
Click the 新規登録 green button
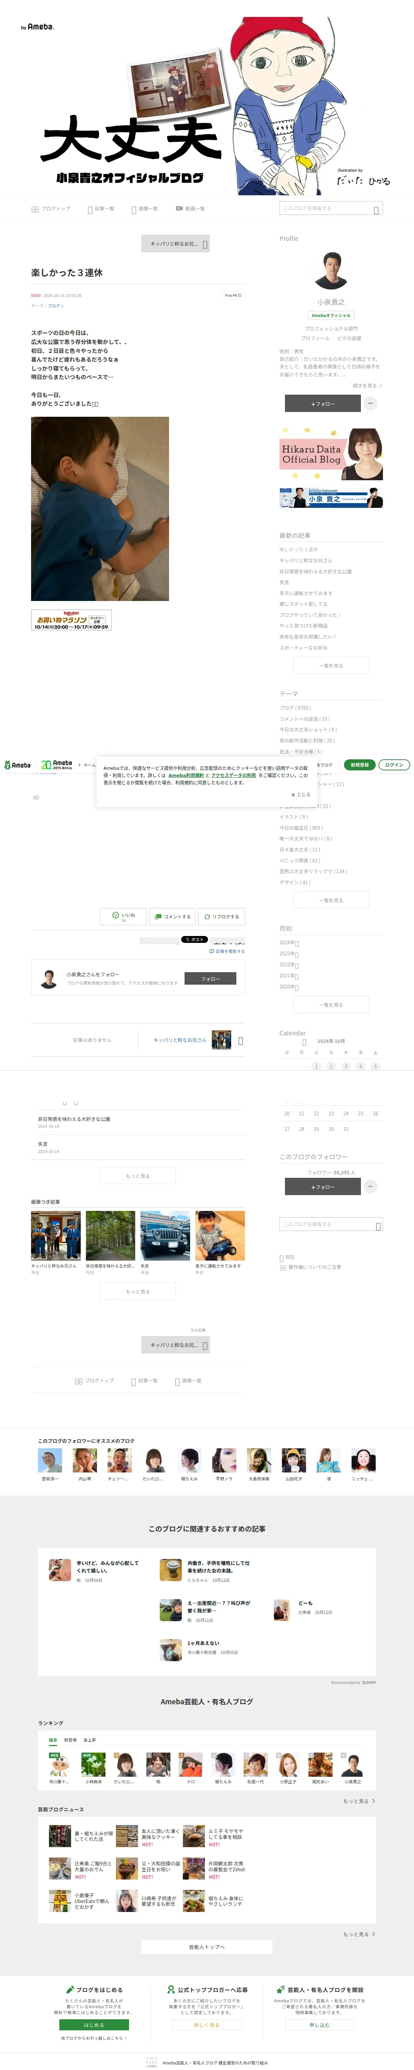click(359, 764)
